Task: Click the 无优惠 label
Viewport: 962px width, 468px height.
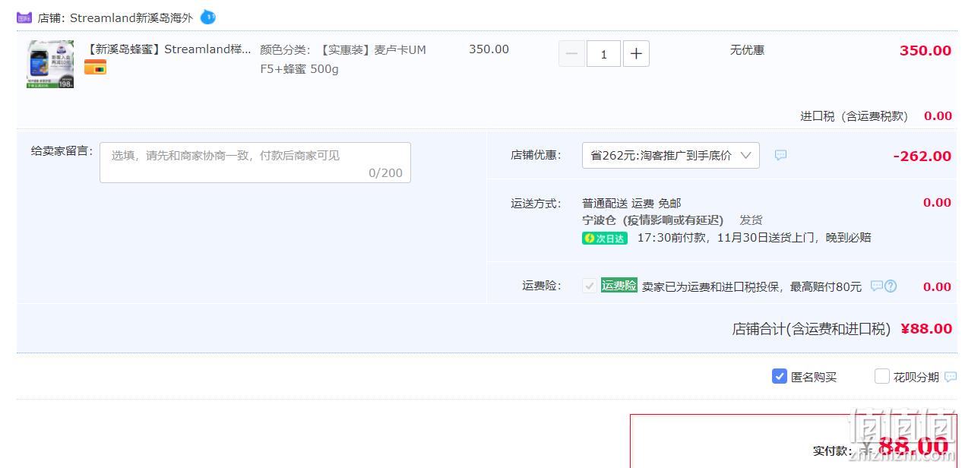Action: click(747, 50)
